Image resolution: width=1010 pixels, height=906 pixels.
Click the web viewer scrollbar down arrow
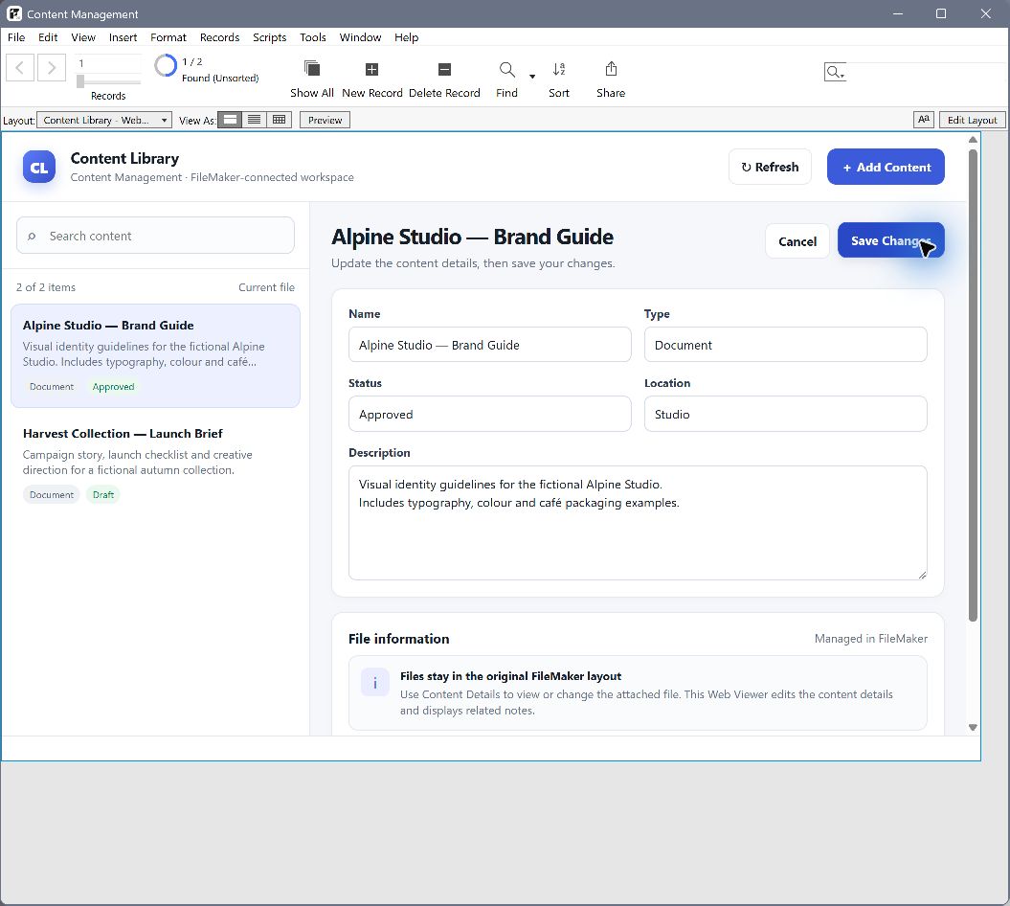tap(973, 728)
